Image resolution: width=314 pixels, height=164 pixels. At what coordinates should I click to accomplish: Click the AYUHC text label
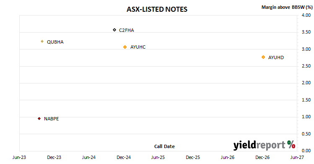pos(138,47)
